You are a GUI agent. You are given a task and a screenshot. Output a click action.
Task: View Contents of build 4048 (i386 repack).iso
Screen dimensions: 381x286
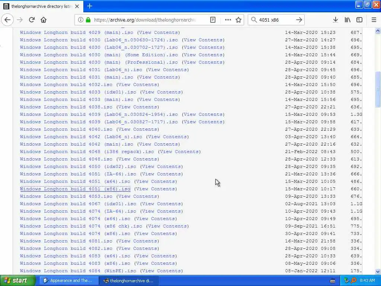[180, 152]
